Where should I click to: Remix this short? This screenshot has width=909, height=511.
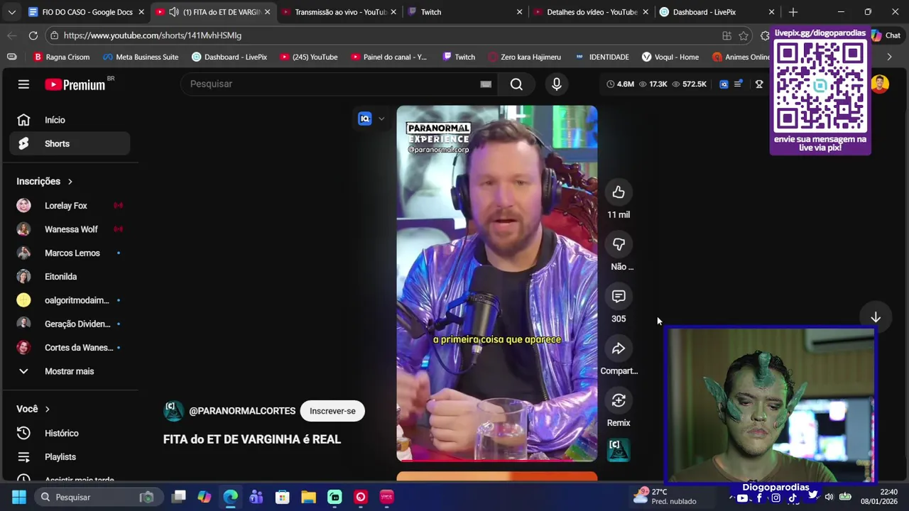[619, 400]
